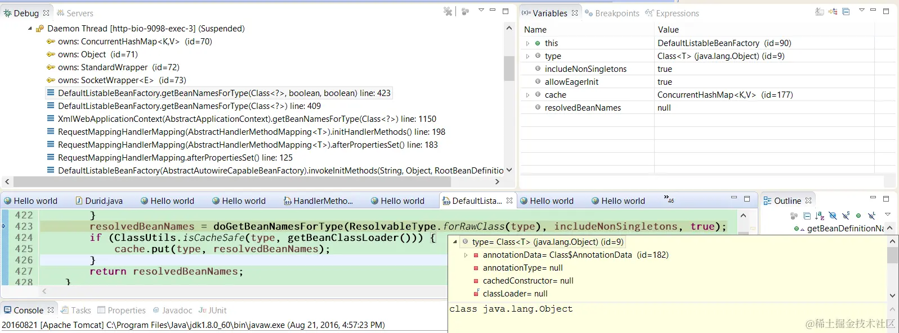This screenshot has width=899, height=333.
Task: Open the JUnit tab
Action: click(213, 310)
